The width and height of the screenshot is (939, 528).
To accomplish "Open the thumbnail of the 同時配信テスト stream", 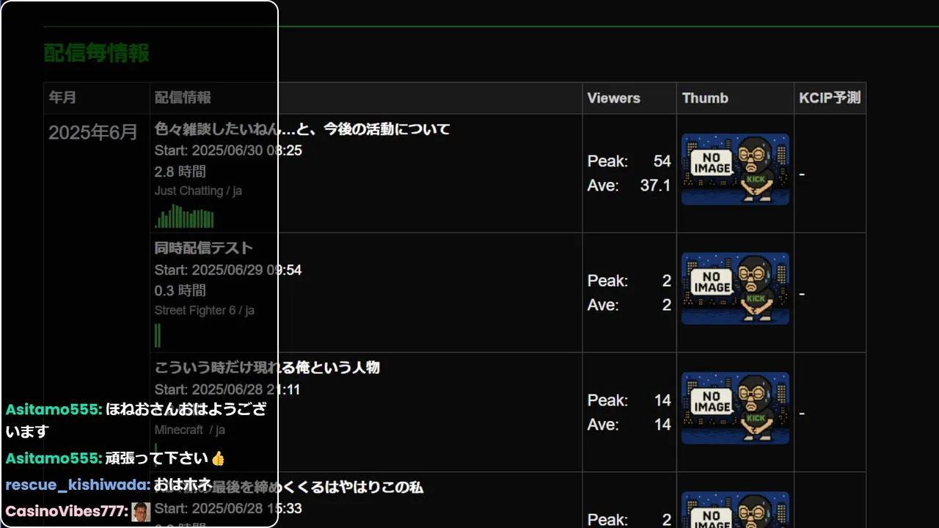I will tap(735, 289).
